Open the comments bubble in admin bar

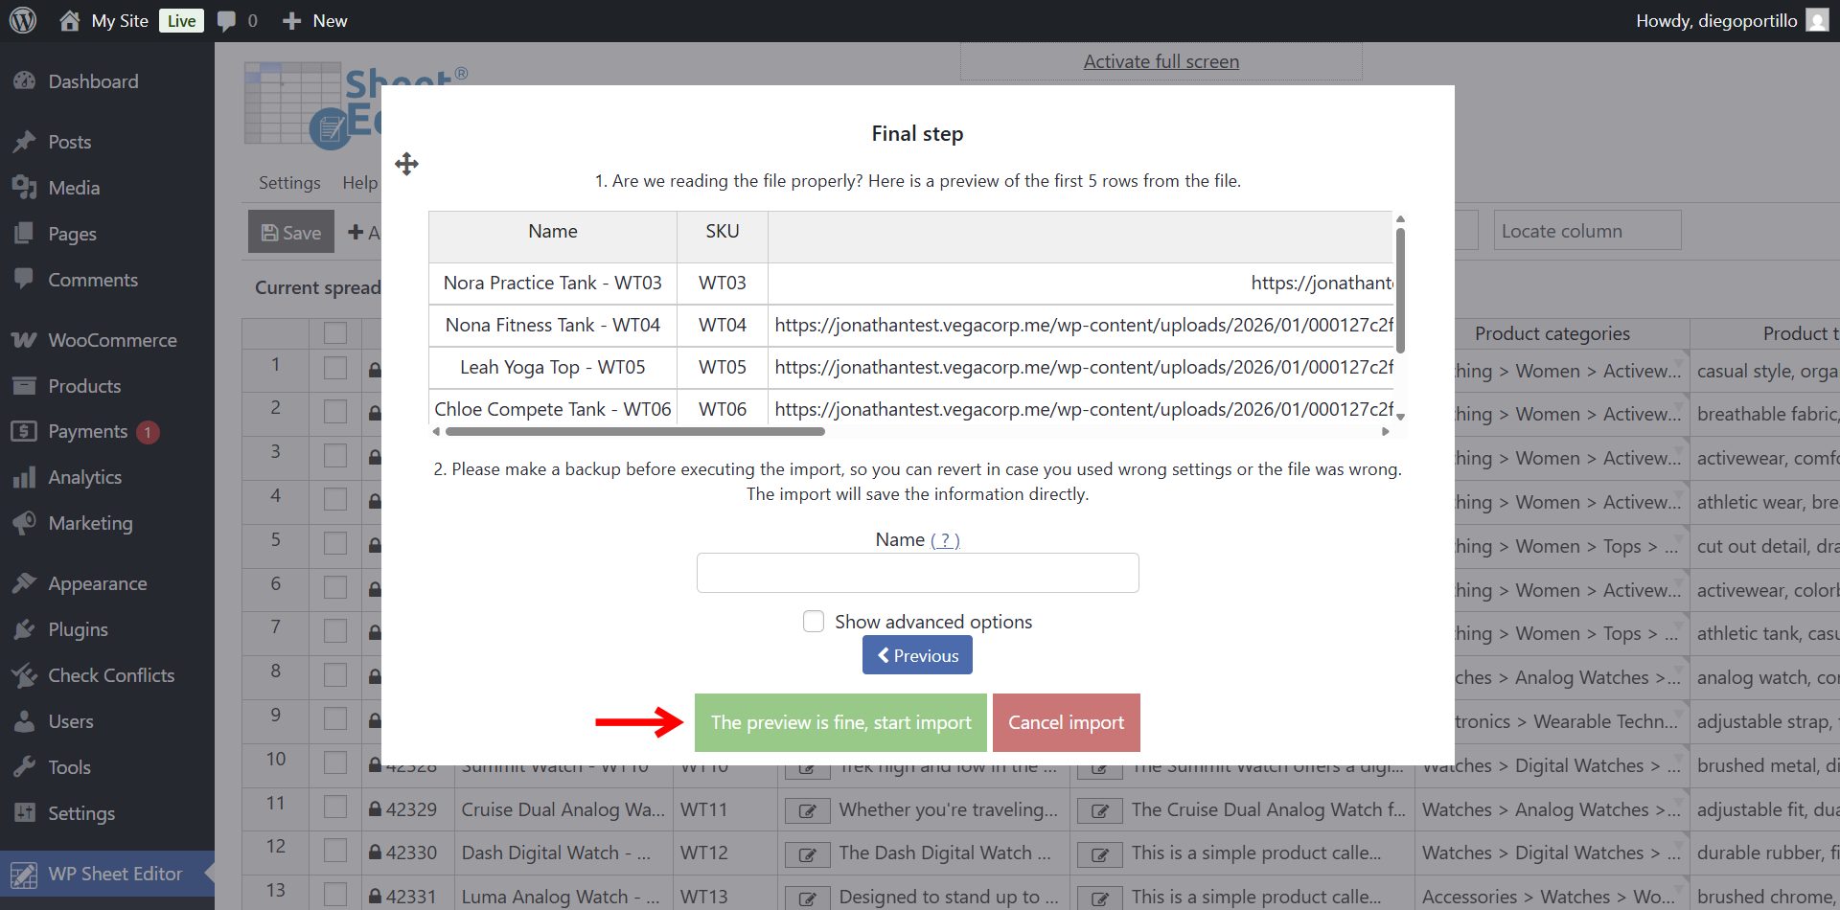pyautogui.click(x=227, y=20)
